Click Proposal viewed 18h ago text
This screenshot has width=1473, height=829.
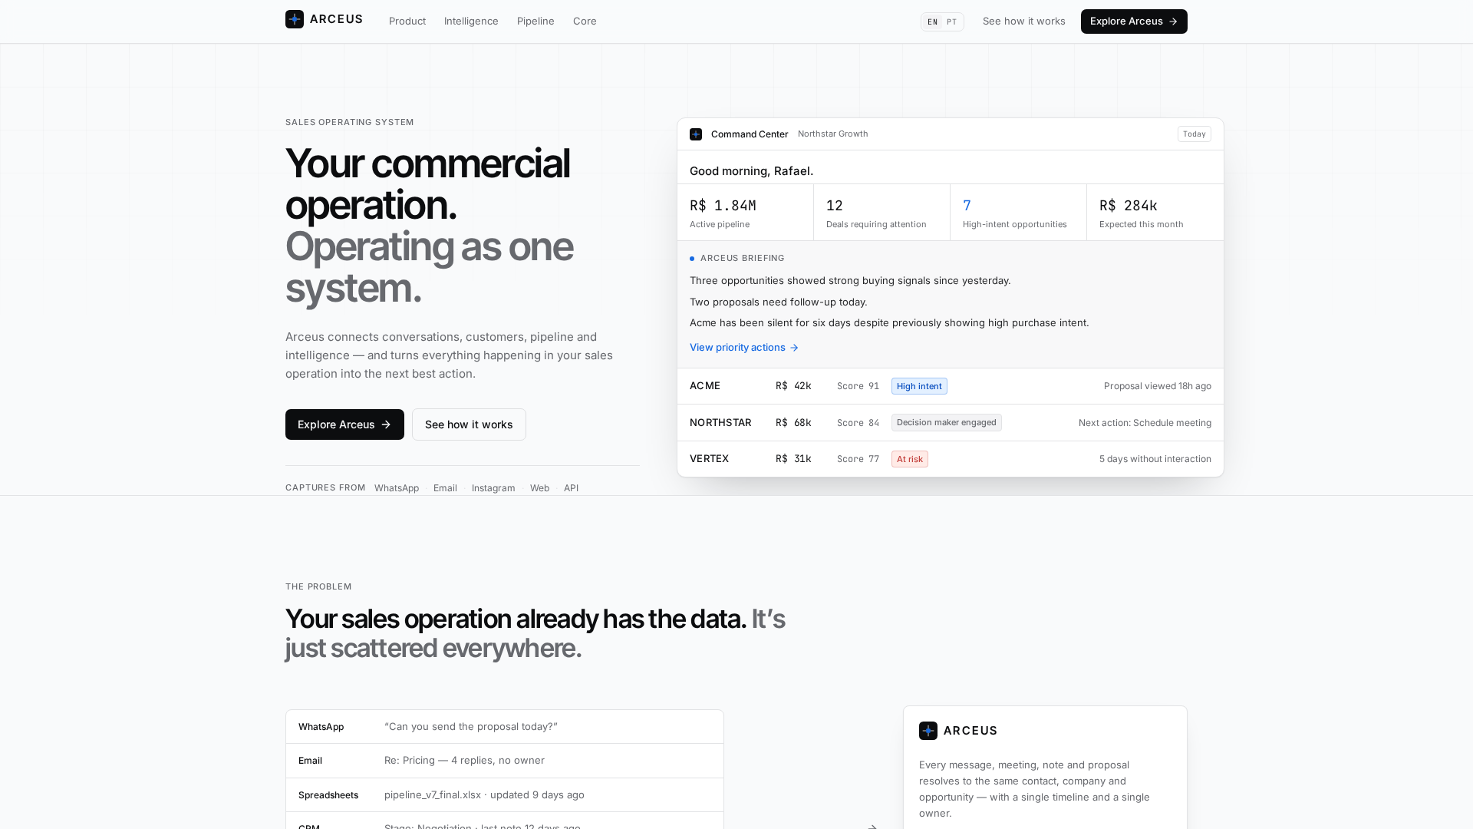pyautogui.click(x=1157, y=386)
